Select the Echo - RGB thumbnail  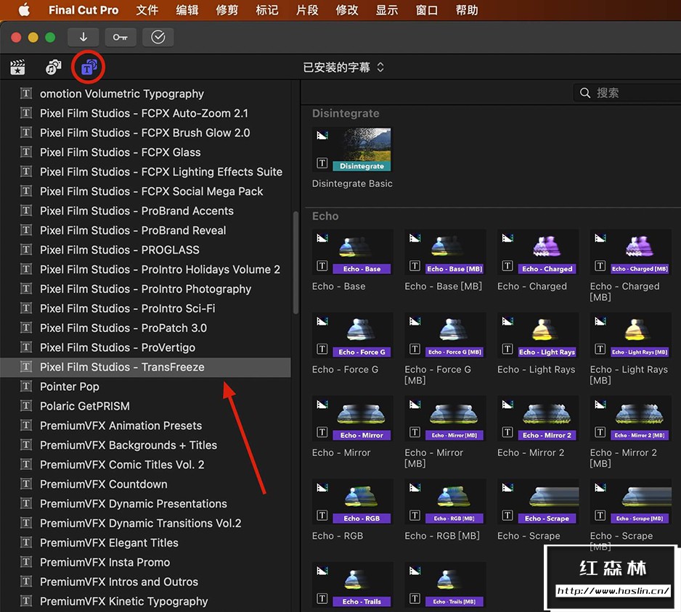[352, 502]
